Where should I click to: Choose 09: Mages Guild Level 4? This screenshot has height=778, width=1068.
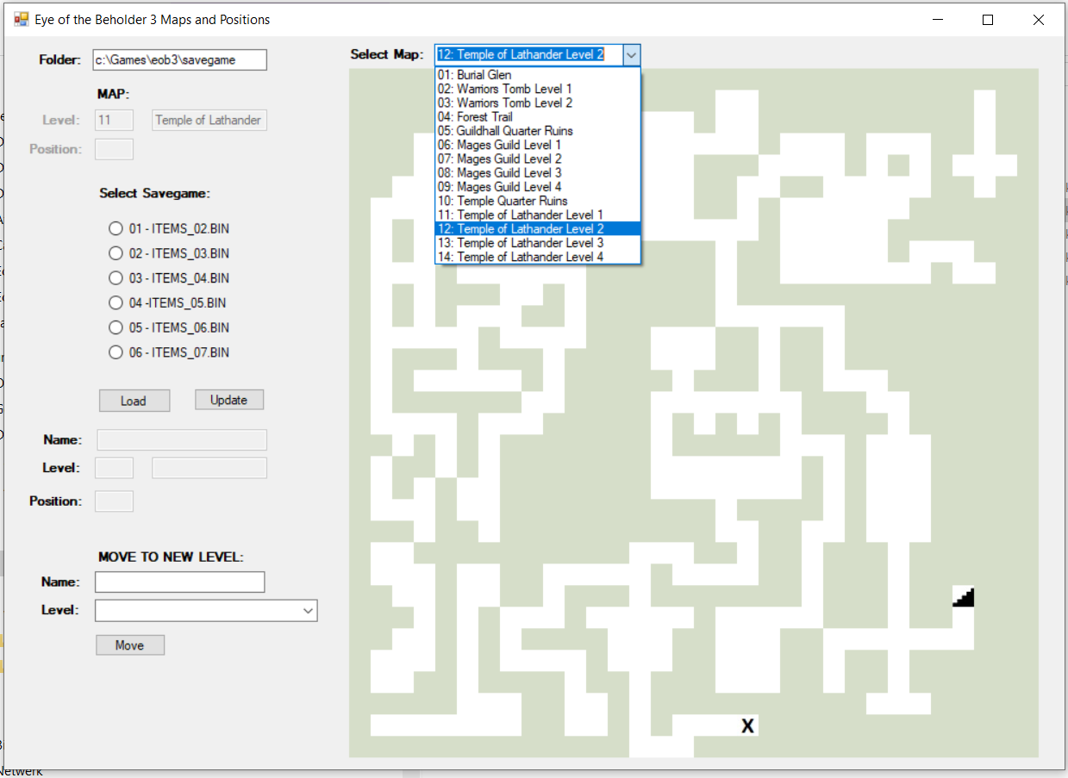tap(538, 187)
